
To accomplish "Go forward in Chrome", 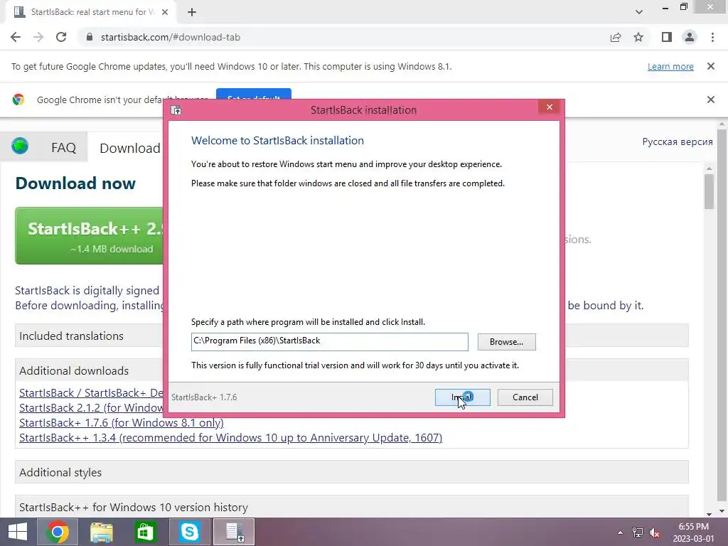I will 38,37.
